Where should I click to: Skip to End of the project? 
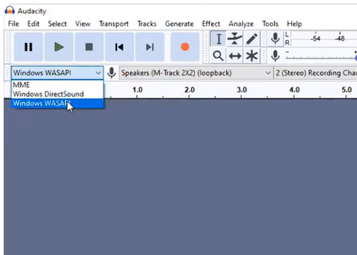coord(150,47)
